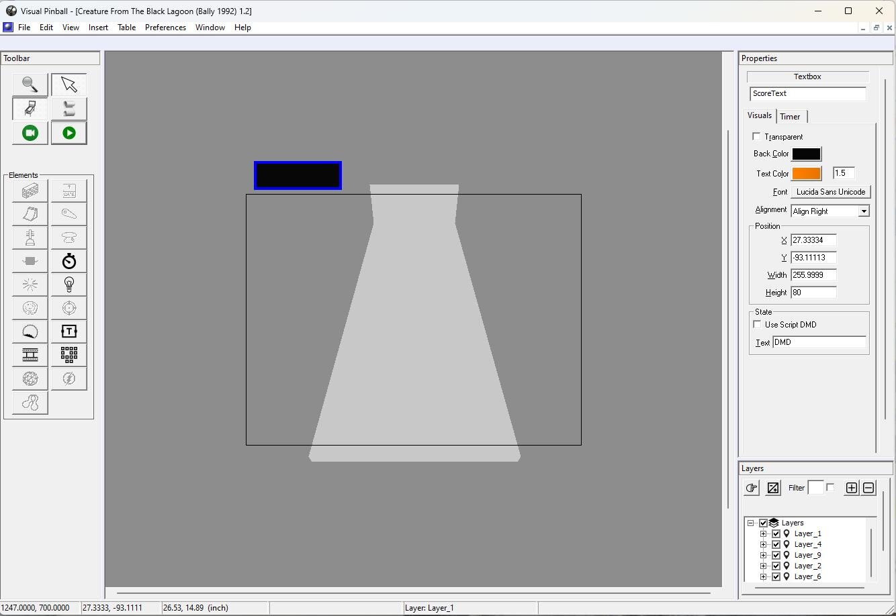Open the Alignment dropdown
Screen dimensions: 896x616
click(830, 211)
